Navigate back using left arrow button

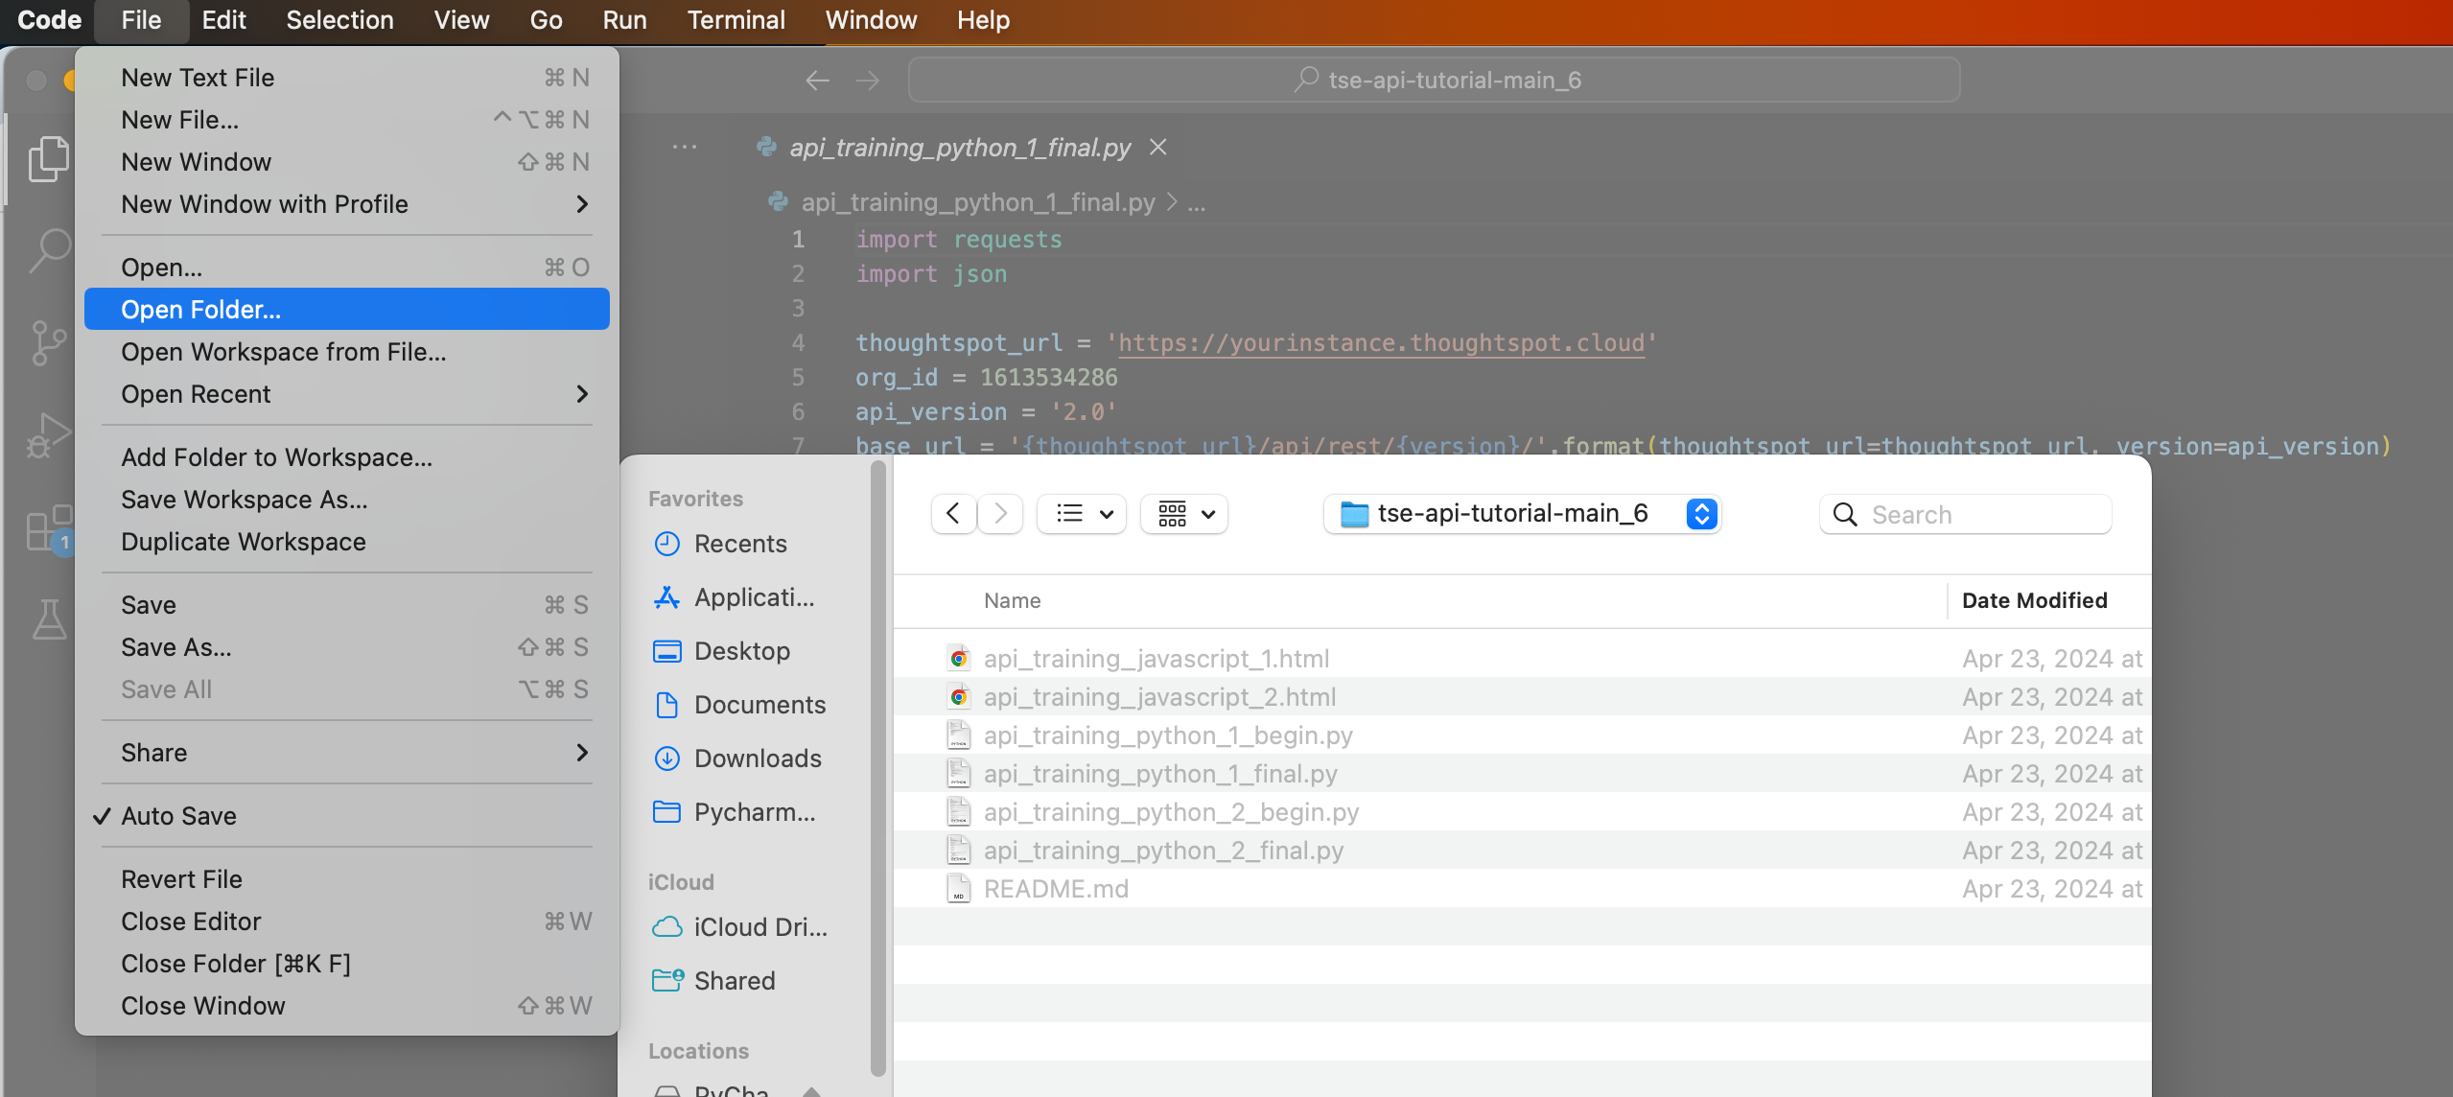point(953,513)
